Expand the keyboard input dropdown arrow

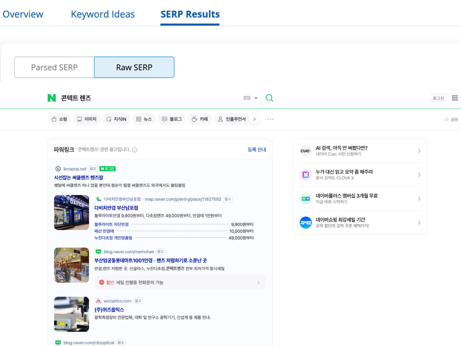[x=256, y=98]
